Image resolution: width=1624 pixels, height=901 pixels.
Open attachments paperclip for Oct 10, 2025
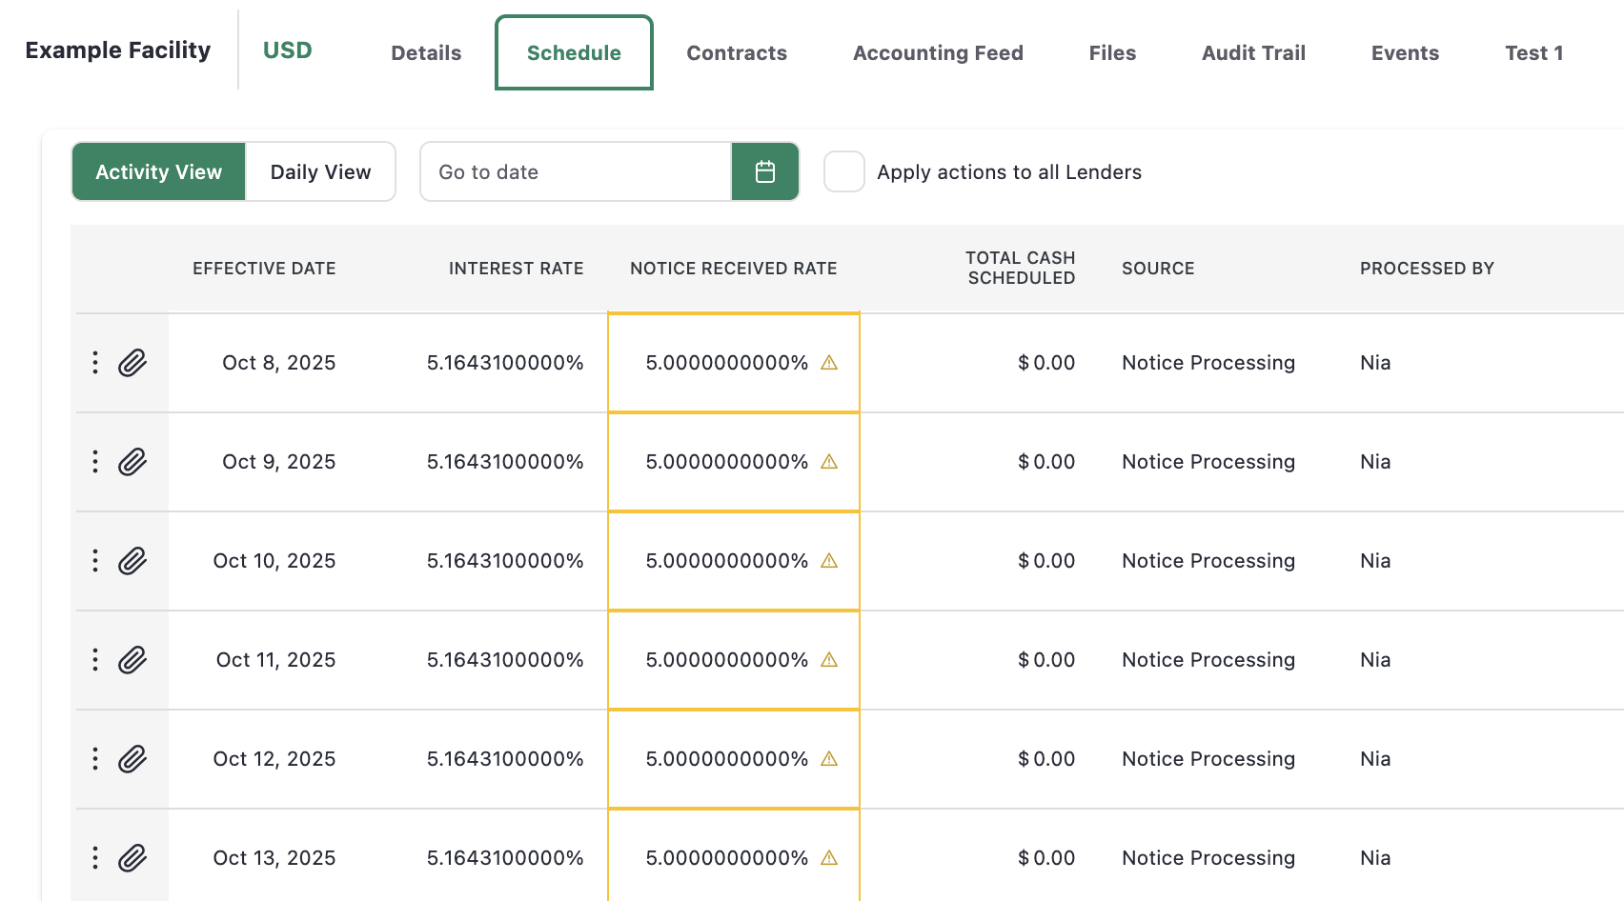[x=132, y=561]
